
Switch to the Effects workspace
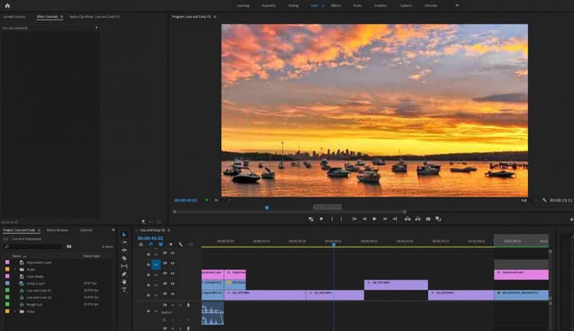point(335,6)
